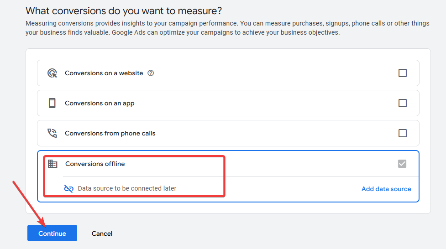Click the What conversions do you want heading
This screenshot has height=249, width=446.
point(124,11)
